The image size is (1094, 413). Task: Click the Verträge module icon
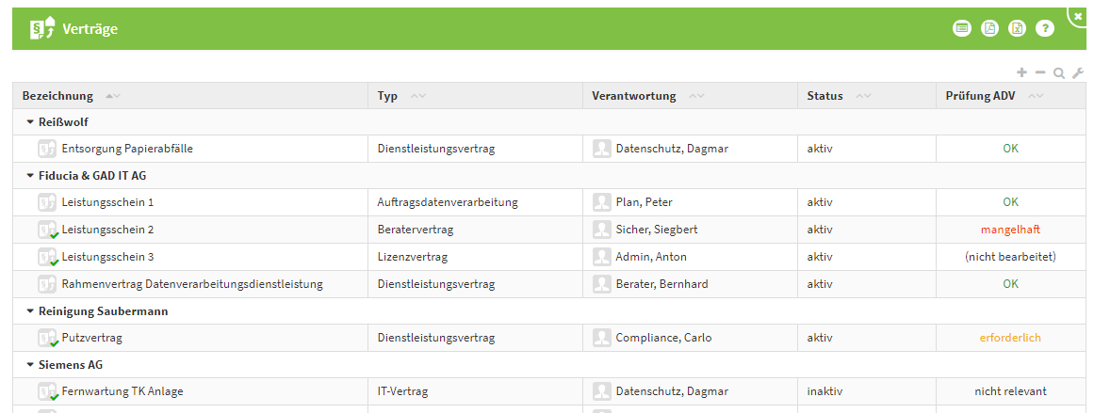click(x=42, y=28)
